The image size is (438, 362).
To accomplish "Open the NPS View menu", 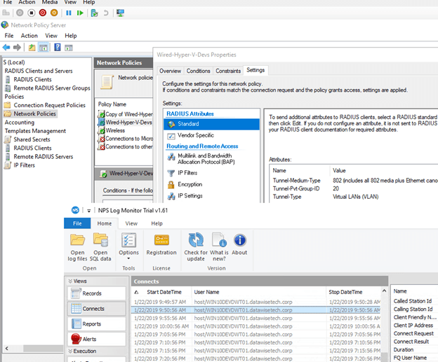I will (51, 36).
